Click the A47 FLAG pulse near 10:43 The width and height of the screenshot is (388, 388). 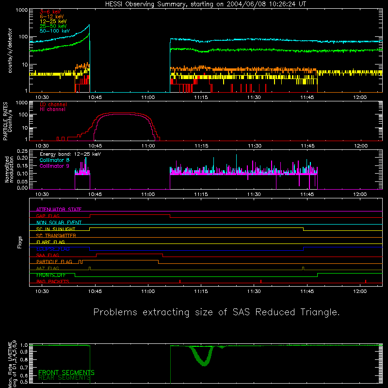pos(90,269)
